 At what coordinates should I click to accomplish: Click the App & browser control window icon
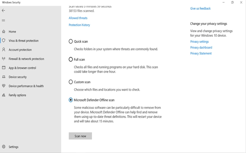4,68
